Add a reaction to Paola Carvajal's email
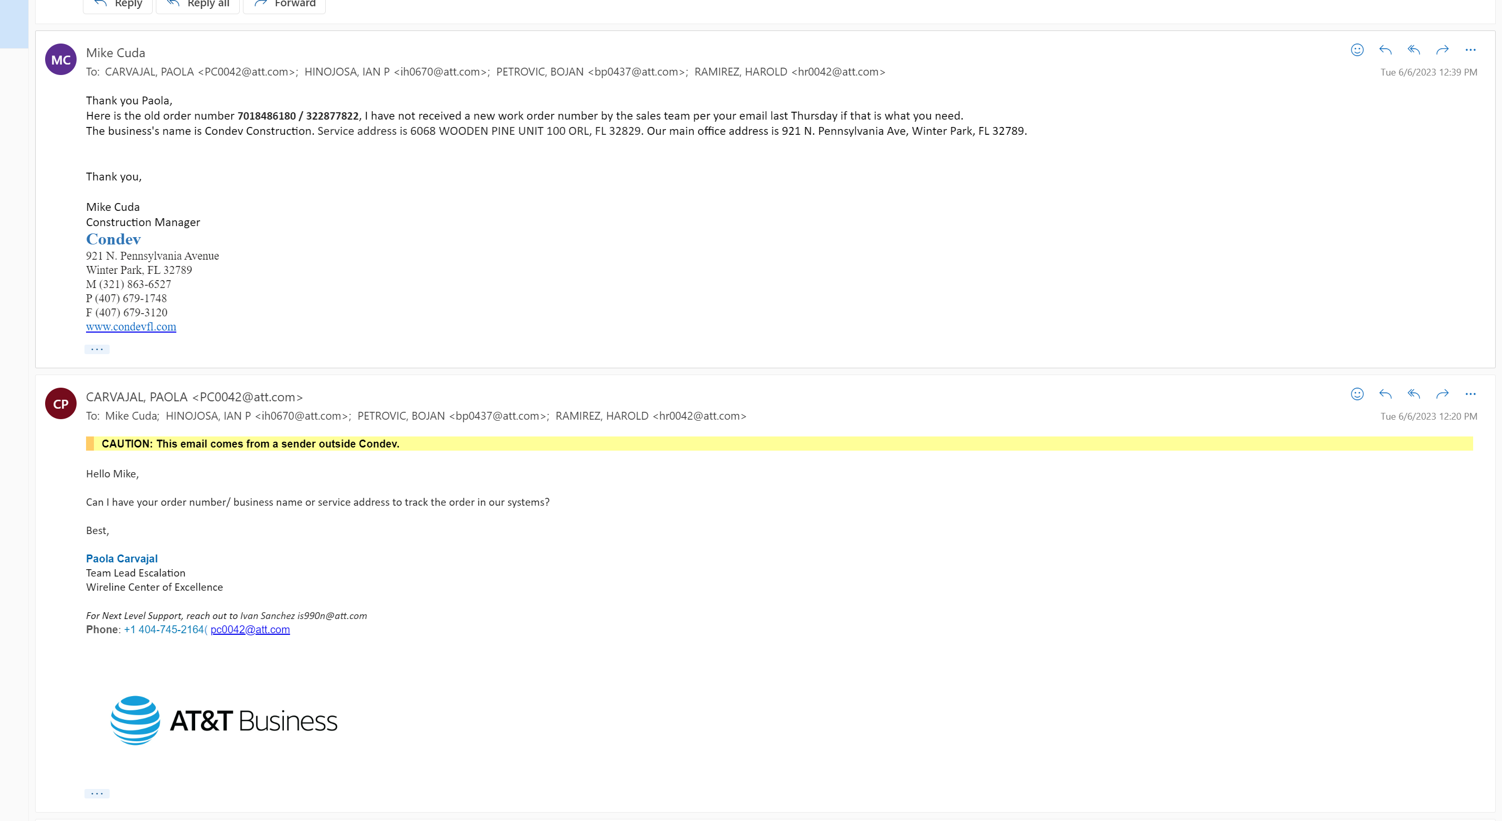This screenshot has width=1502, height=821. (x=1357, y=394)
